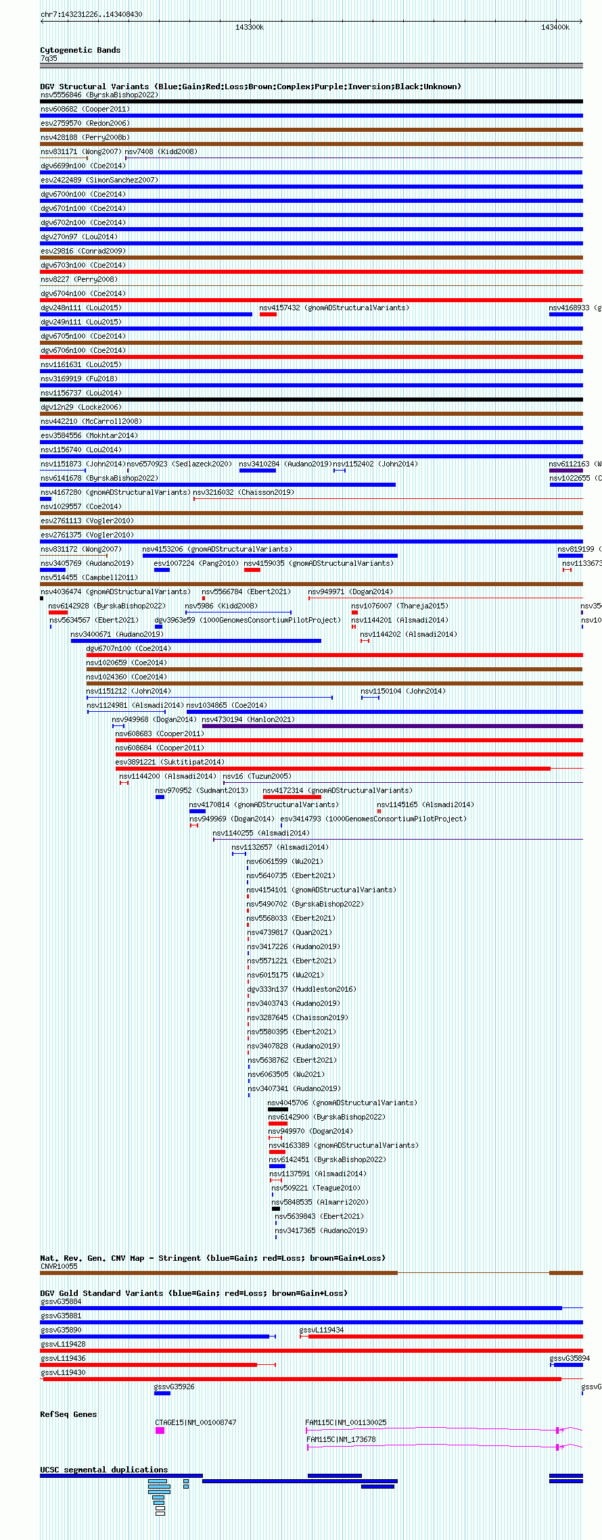
Task: Open UCSC segmental duplications track title
Action: pos(103,1470)
